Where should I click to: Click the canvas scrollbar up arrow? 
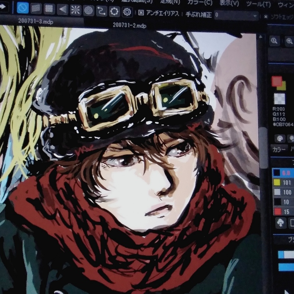click(x=261, y=37)
